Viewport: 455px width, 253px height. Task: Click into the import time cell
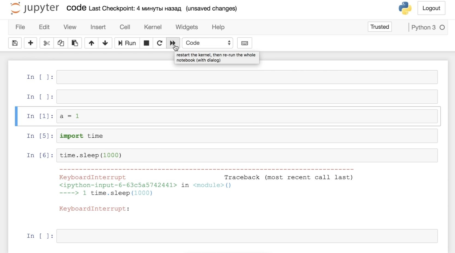pyautogui.click(x=247, y=136)
